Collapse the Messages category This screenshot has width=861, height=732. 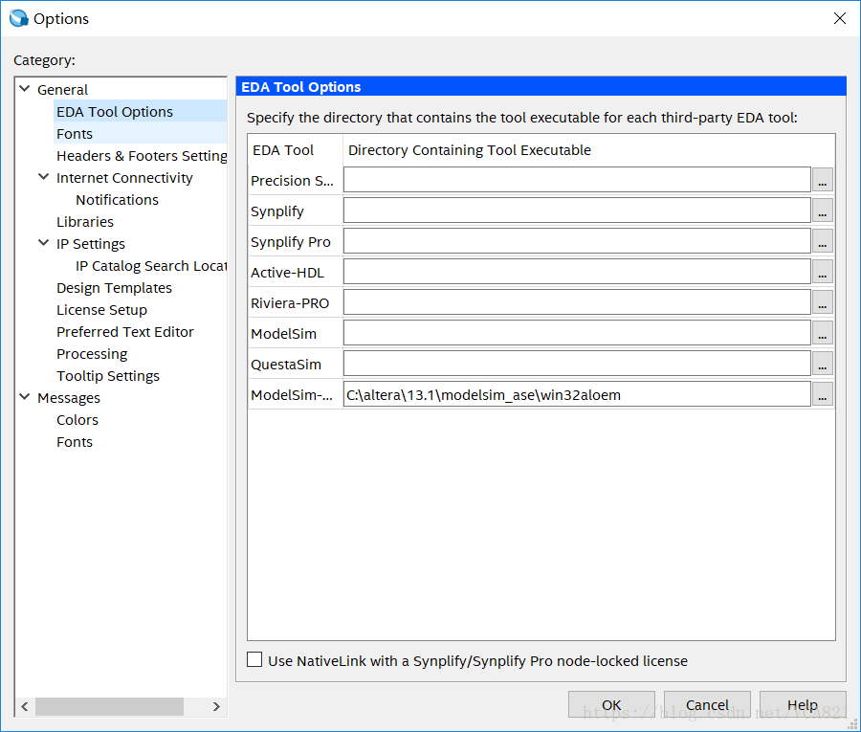pos(25,396)
